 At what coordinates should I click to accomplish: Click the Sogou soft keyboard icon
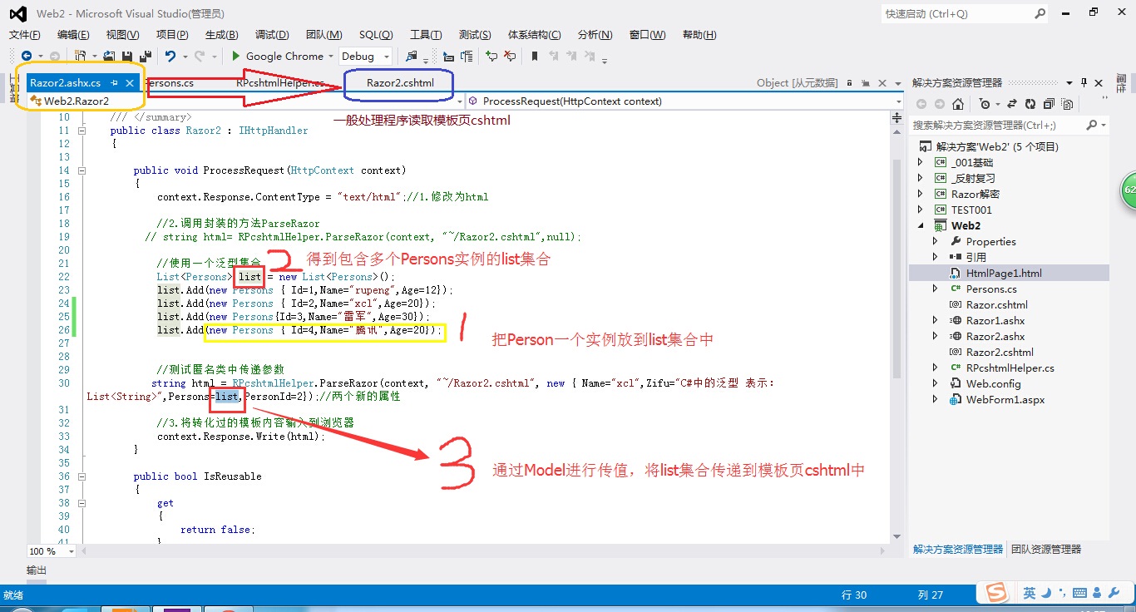(1079, 593)
